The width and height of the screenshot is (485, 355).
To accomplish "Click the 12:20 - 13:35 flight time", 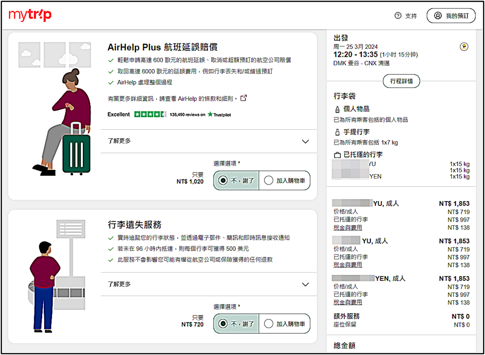I will [x=355, y=55].
